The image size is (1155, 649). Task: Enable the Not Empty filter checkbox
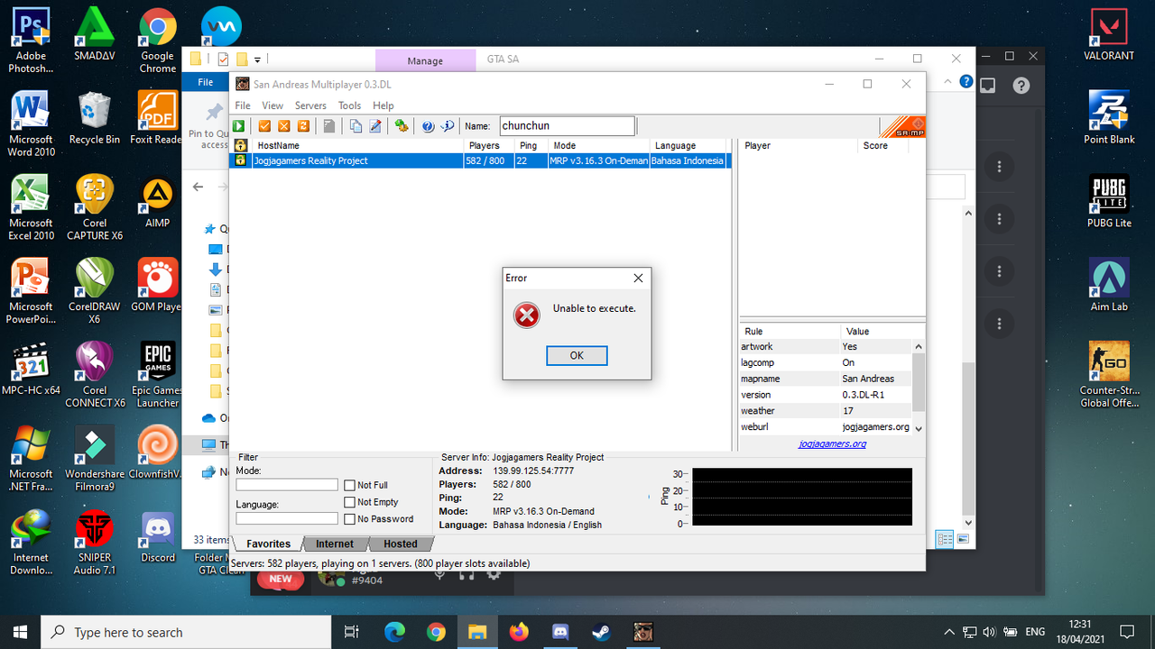pos(349,502)
